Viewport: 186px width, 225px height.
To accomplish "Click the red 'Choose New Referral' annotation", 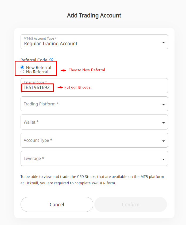I will 87,70.
